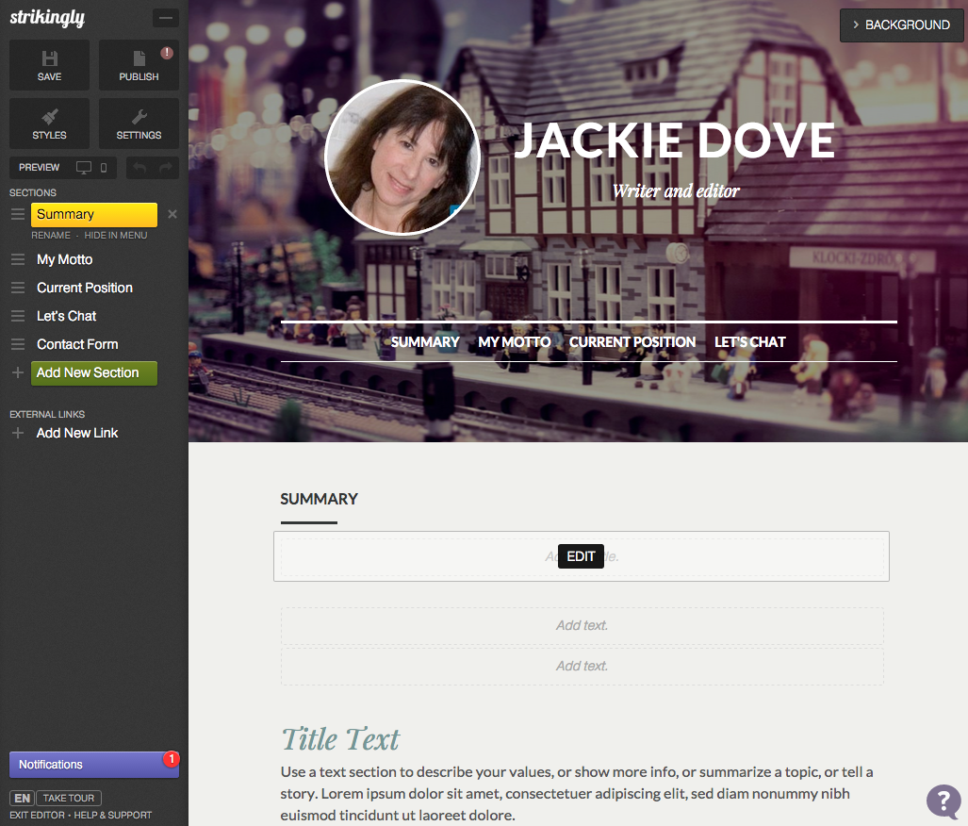Preview the site in desktop monitor view
968x826 pixels.
(84, 168)
